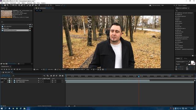Open the composition flowchart icon in viewer
This screenshot has width=196, height=110.
(x=100, y=69)
